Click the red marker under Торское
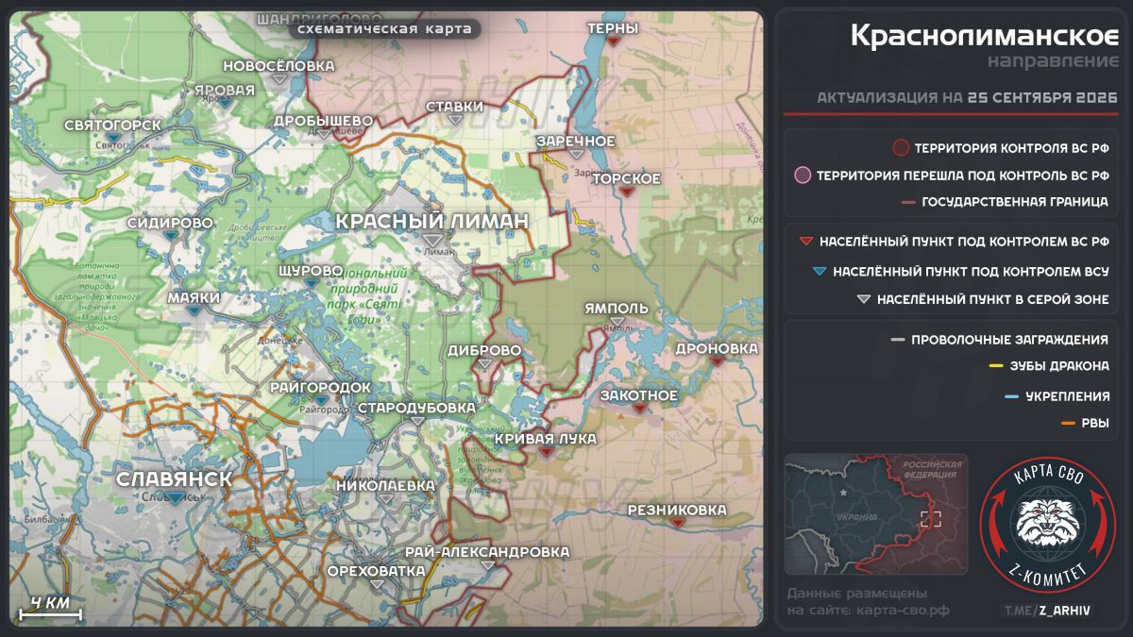Viewport: 1133px width, 637px height. click(626, 193)
